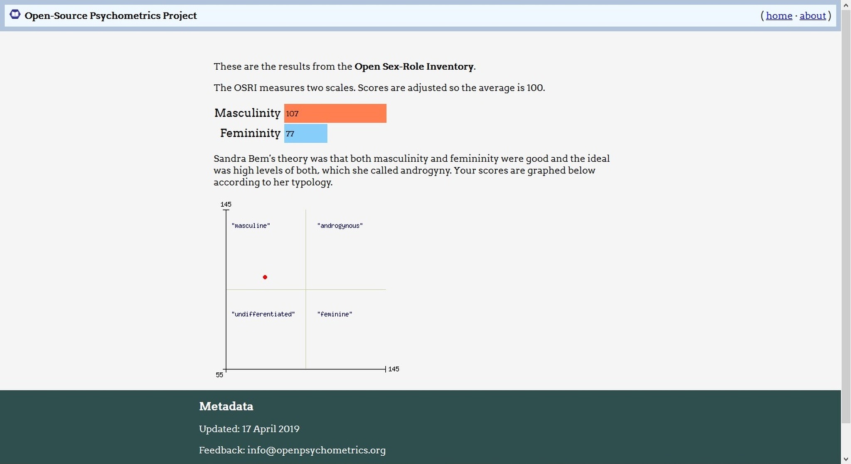
Task: Click the bold Open Sex-Role Inventory text
Action: (x=413, y=66)
